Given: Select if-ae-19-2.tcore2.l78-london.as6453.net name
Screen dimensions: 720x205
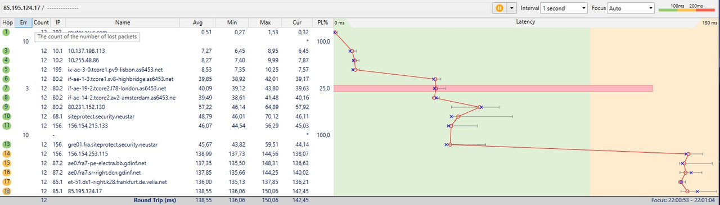Looking at the screenshot, I should click(x=117, y=88).
